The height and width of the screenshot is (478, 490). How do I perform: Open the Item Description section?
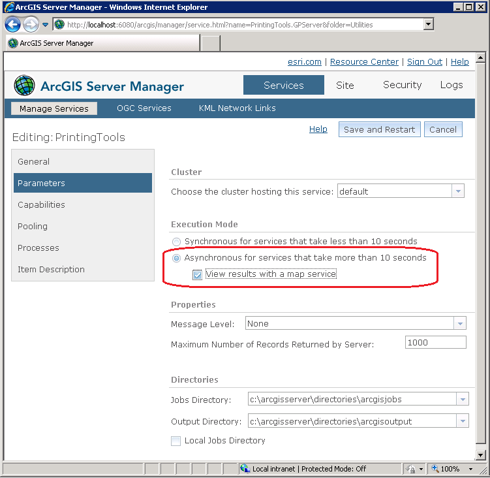(83, 269)
